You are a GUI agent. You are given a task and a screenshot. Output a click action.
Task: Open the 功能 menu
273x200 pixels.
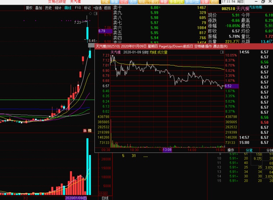(105, 2)
